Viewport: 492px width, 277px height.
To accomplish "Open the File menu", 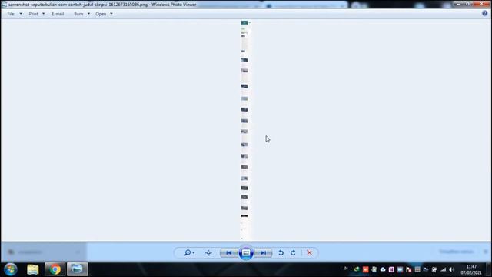I will [11, 14].
